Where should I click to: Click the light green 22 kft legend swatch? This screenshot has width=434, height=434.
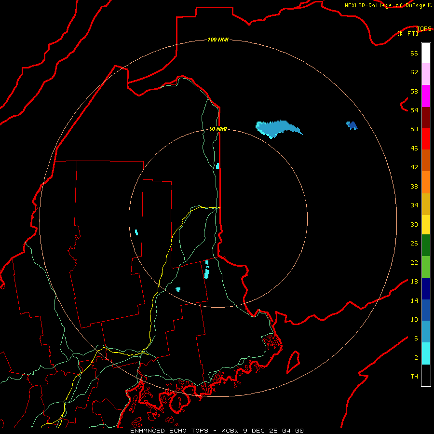426,267
